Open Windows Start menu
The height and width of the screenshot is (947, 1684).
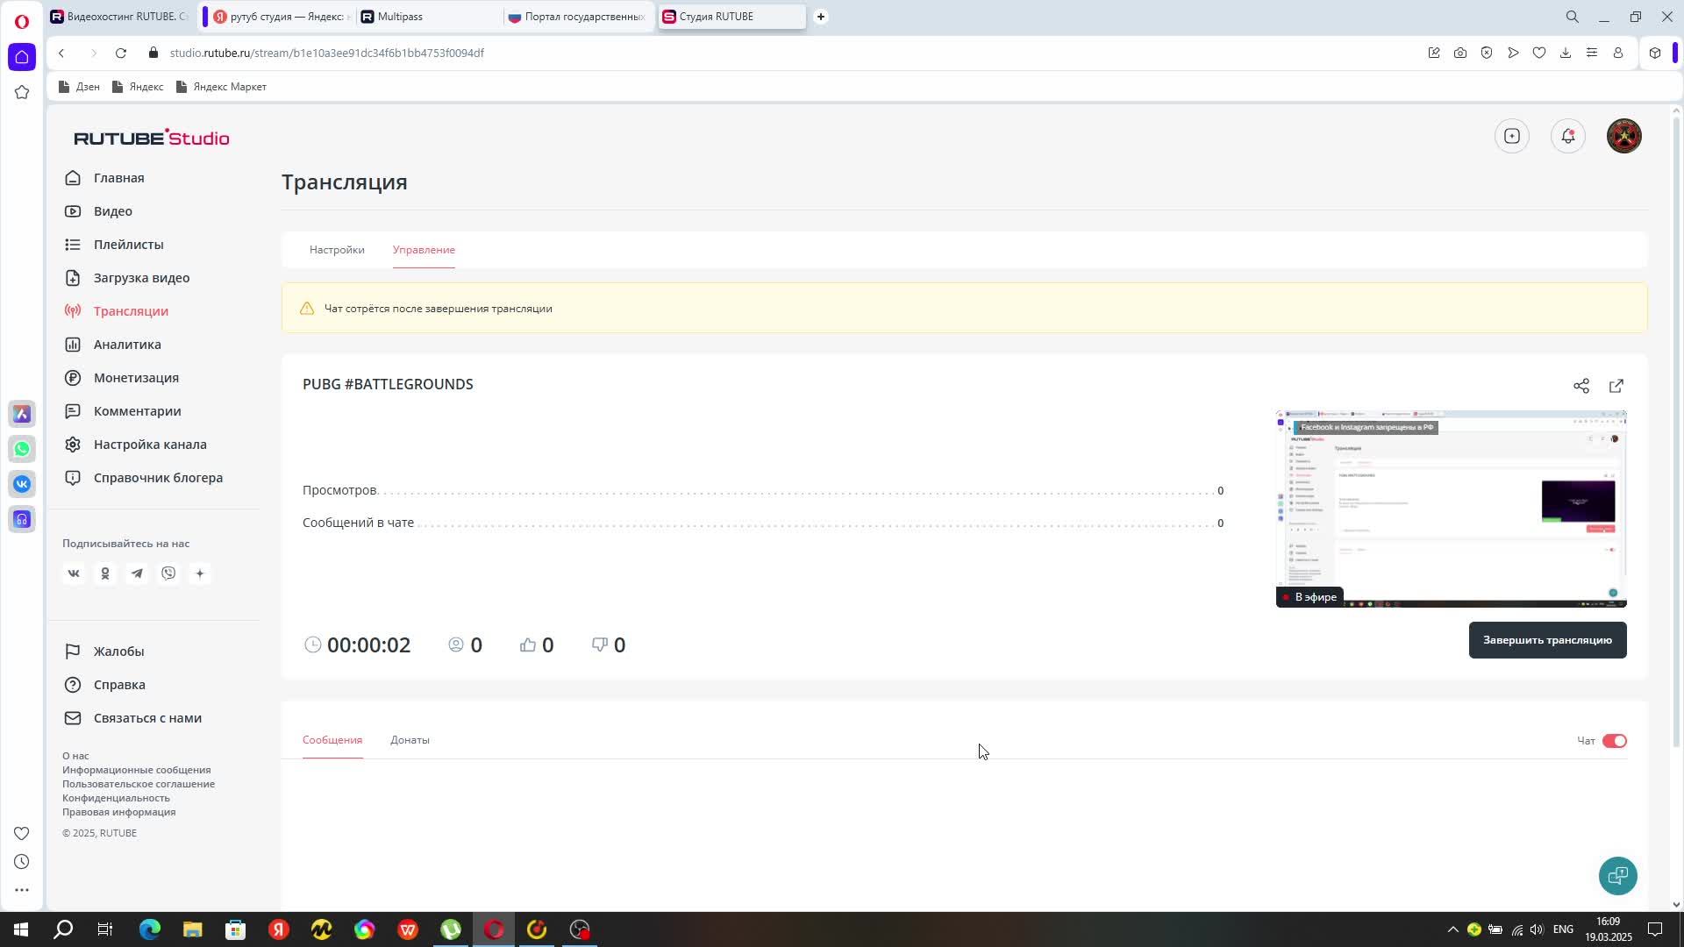[x=20, y=929]
